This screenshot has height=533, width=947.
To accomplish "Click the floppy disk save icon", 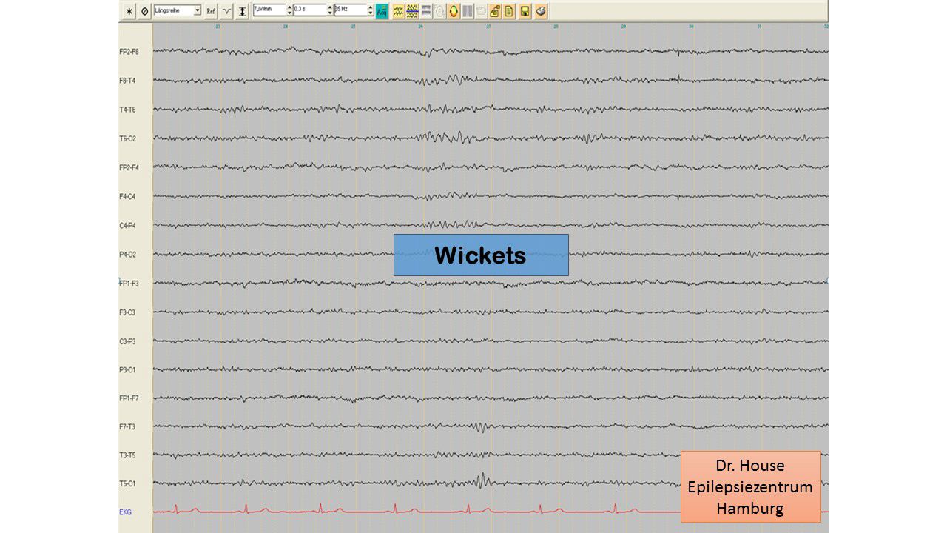I will click(525, 11).
